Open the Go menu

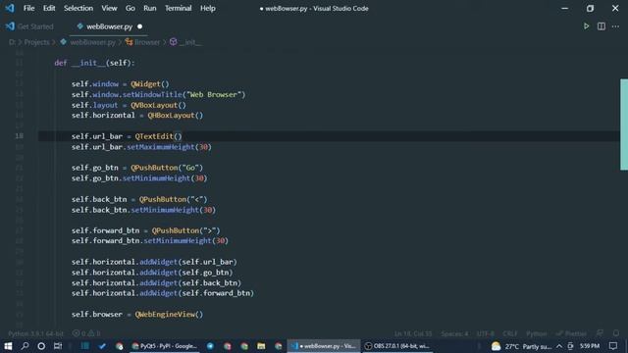coord(131,8)
